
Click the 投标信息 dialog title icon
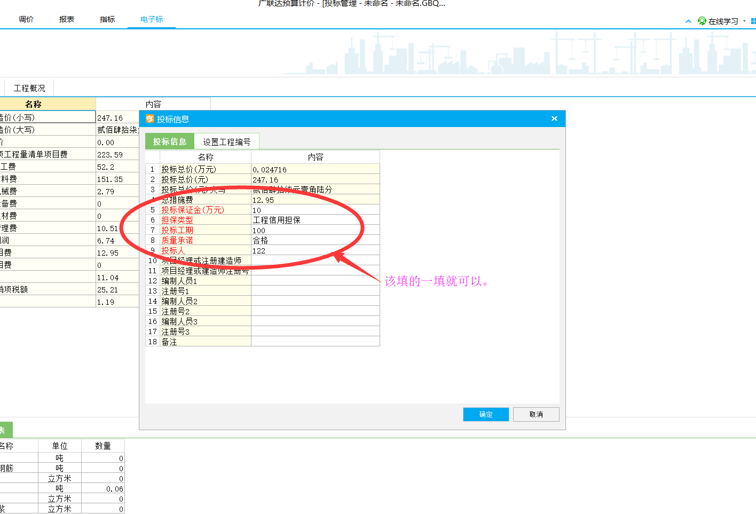click(x=150, y=118)
